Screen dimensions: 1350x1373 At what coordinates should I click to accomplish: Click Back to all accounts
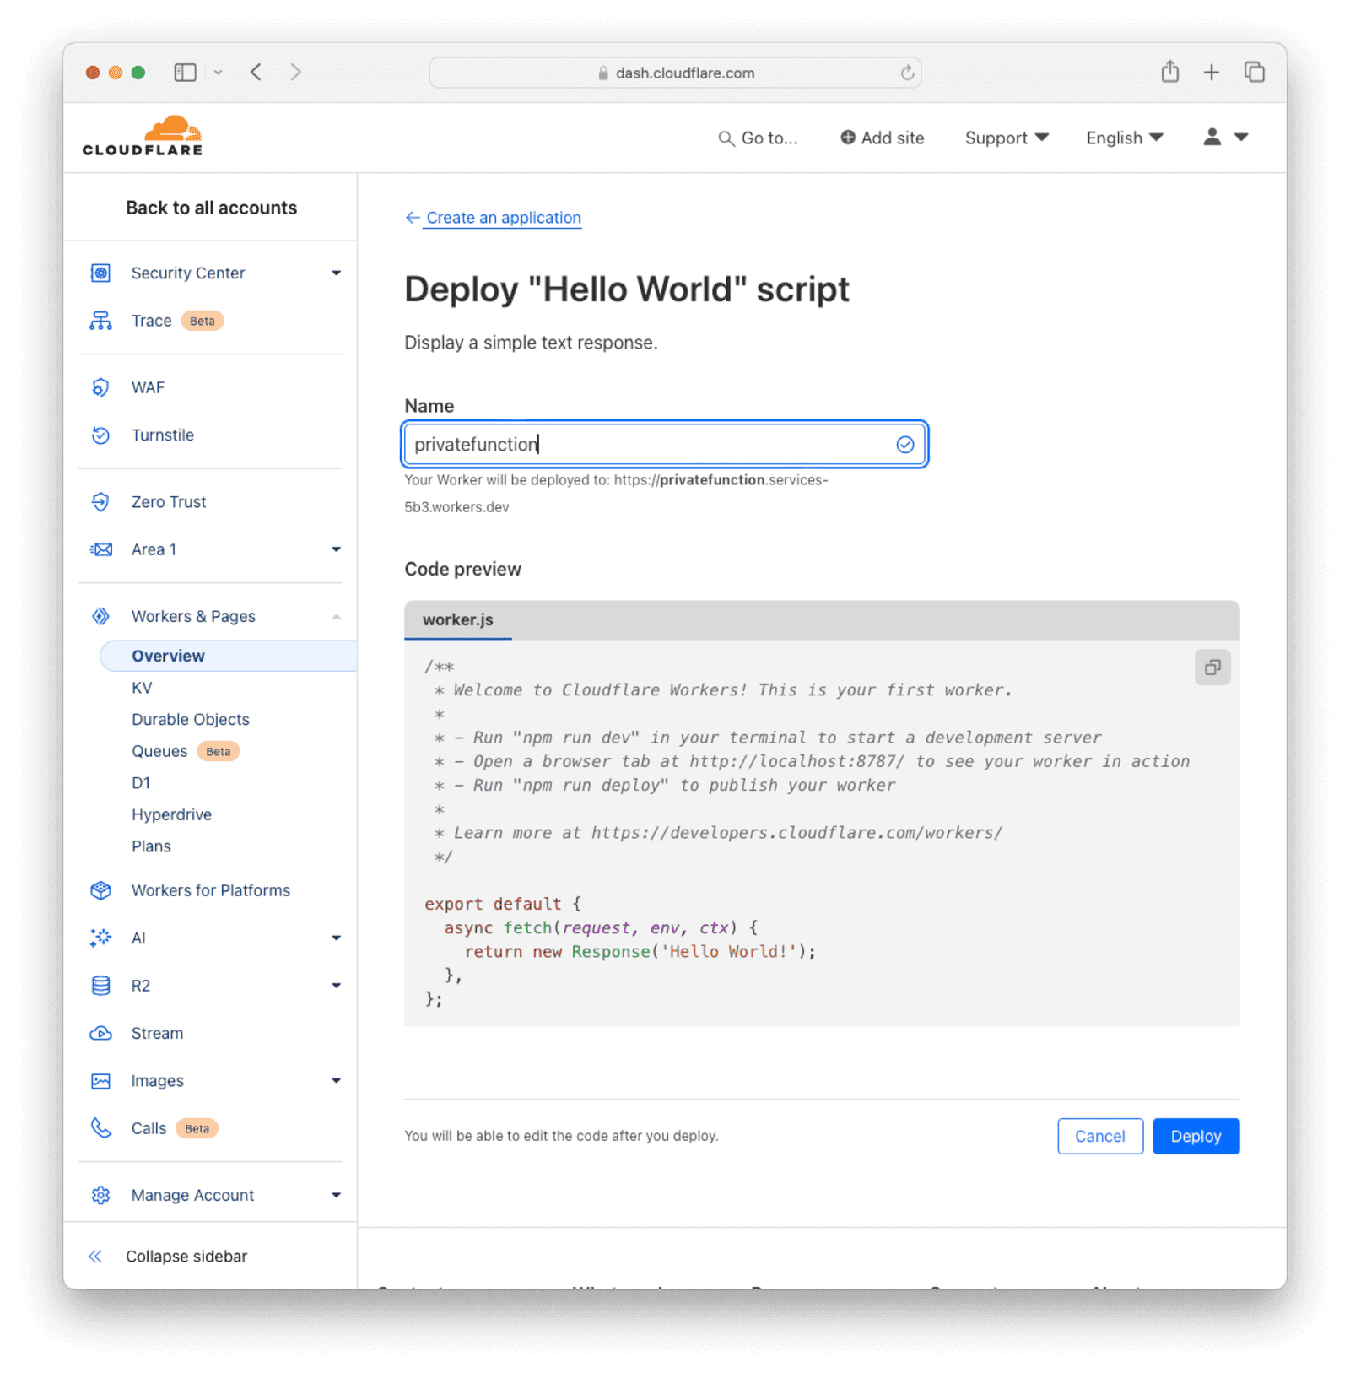[211, 208]
